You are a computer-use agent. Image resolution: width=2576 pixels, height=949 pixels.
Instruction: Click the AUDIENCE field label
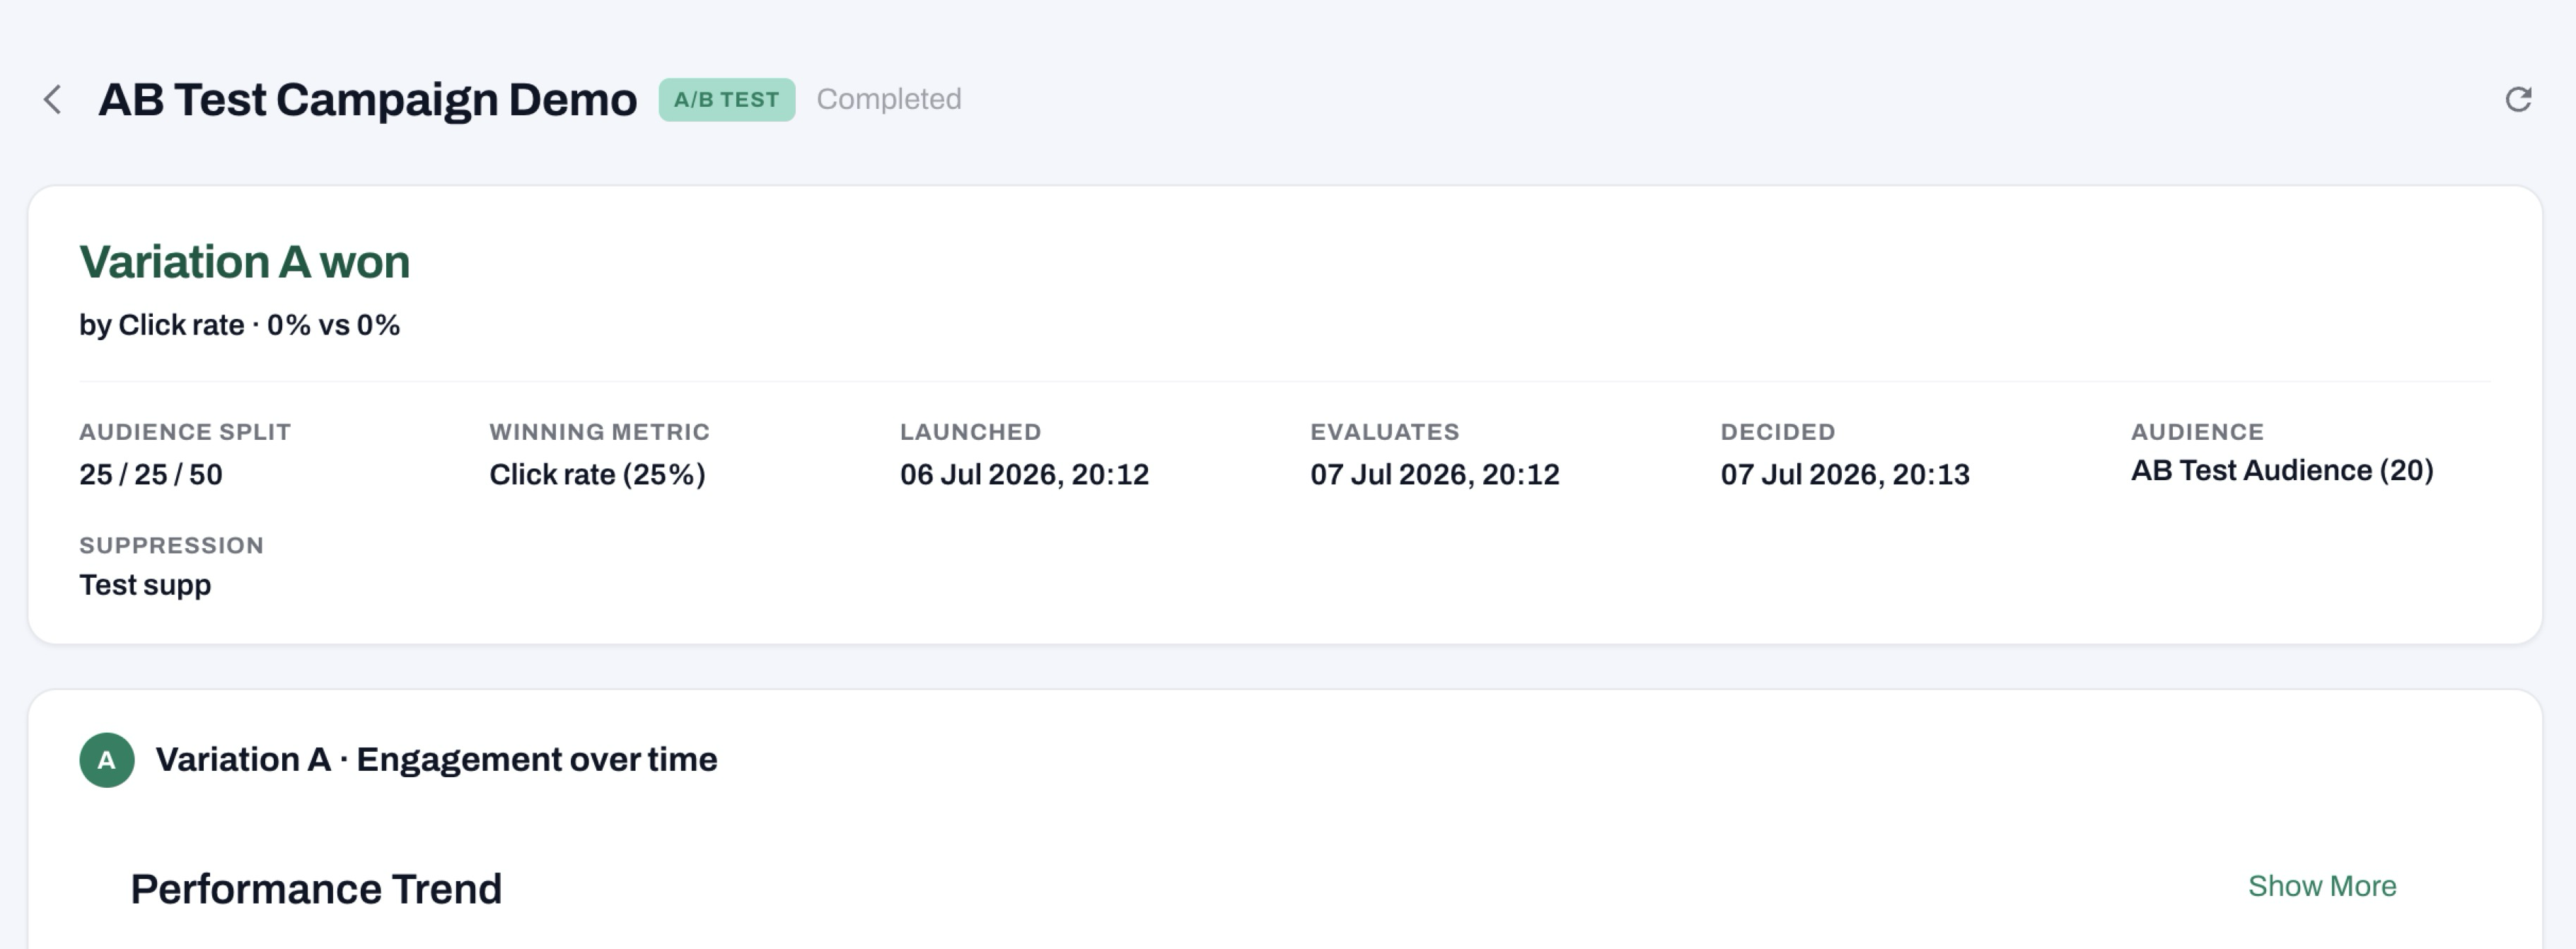2197,432
